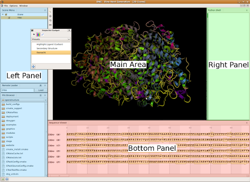
Task: Open the rainbow color tab in Inspector Gadget
Action: coord(38,34)
